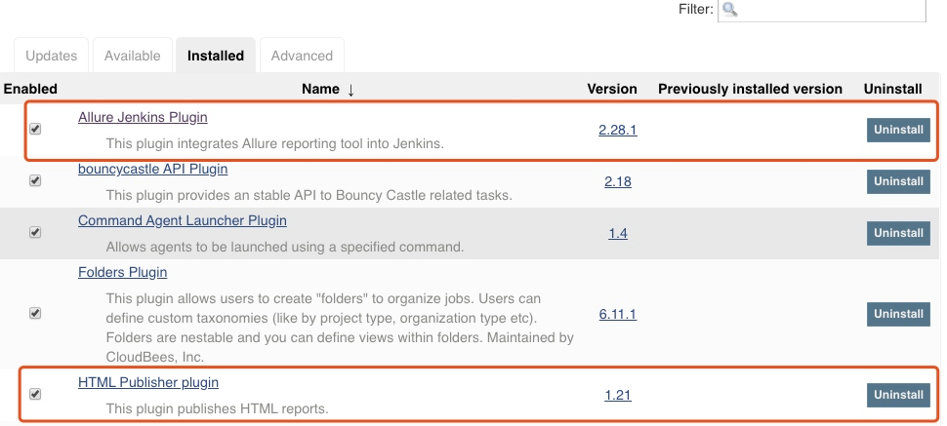Viewport: 947px width, 426px height.
Task: Disable the Folders Plugin checkbox
Action: pyautogui.click(x=35, y=313)
